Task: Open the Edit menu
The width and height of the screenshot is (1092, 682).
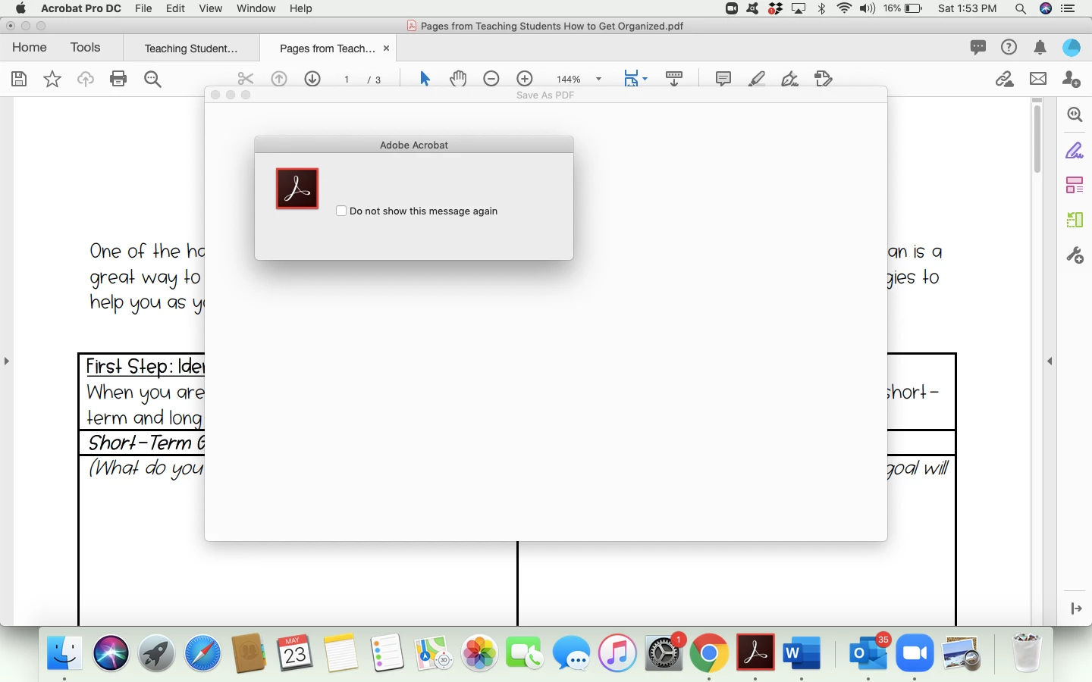Action: (176, 8)
